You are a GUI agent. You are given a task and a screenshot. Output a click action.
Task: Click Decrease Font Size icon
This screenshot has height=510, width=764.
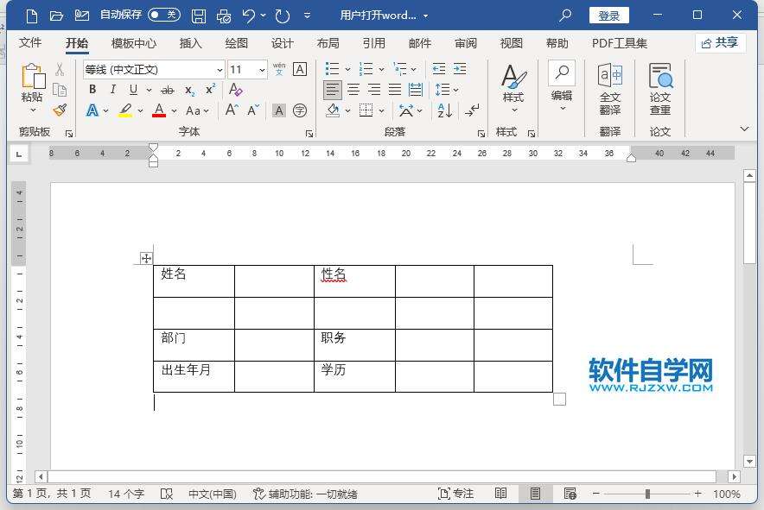point(253,110)
